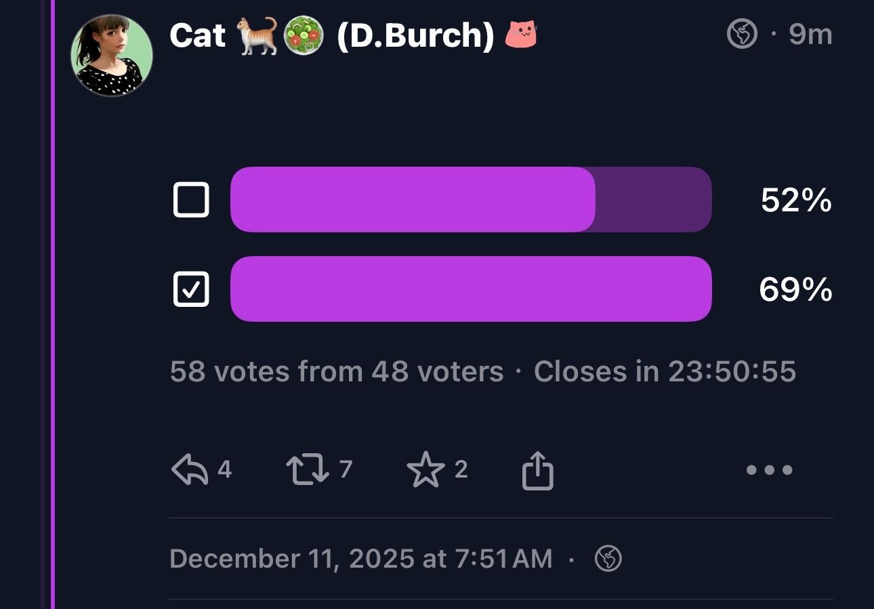Click the globe icon after the date

coord(608,559)
